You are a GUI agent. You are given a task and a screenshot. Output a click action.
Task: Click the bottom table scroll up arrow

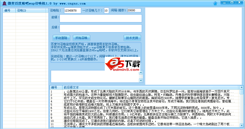pos(241,87)
